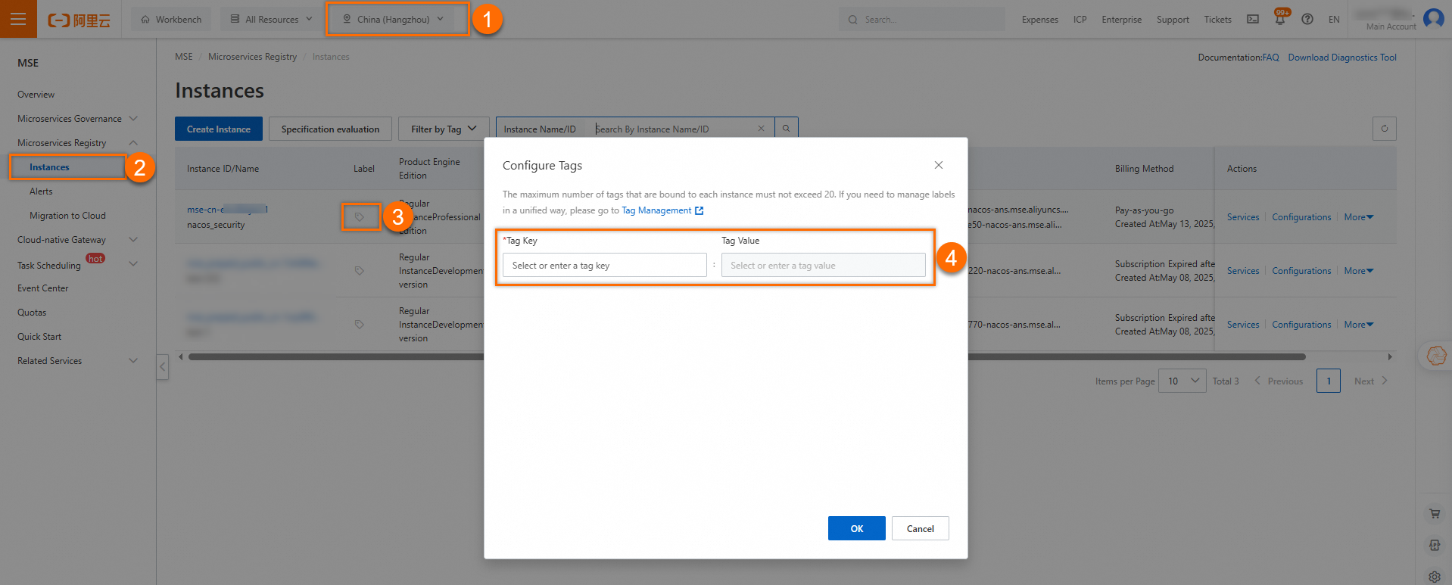This screenshot has width=1452, height=585.
Task: Refresh the instances list
Action: point(1385,129)
